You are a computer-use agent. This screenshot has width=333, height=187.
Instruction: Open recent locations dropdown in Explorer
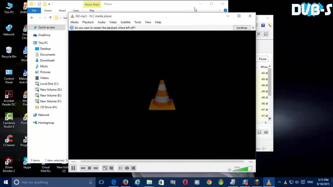point(45,18)
